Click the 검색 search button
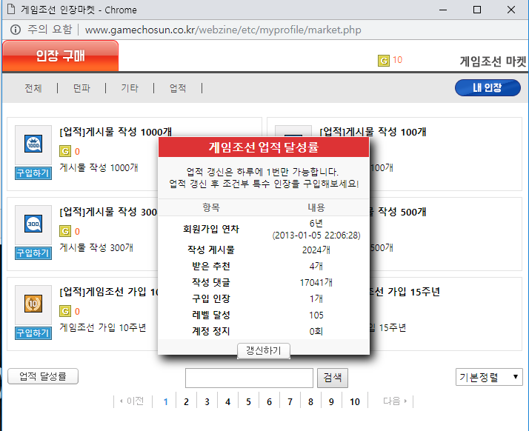Screen dimensions: 529x431 click(x=333, y=377)
